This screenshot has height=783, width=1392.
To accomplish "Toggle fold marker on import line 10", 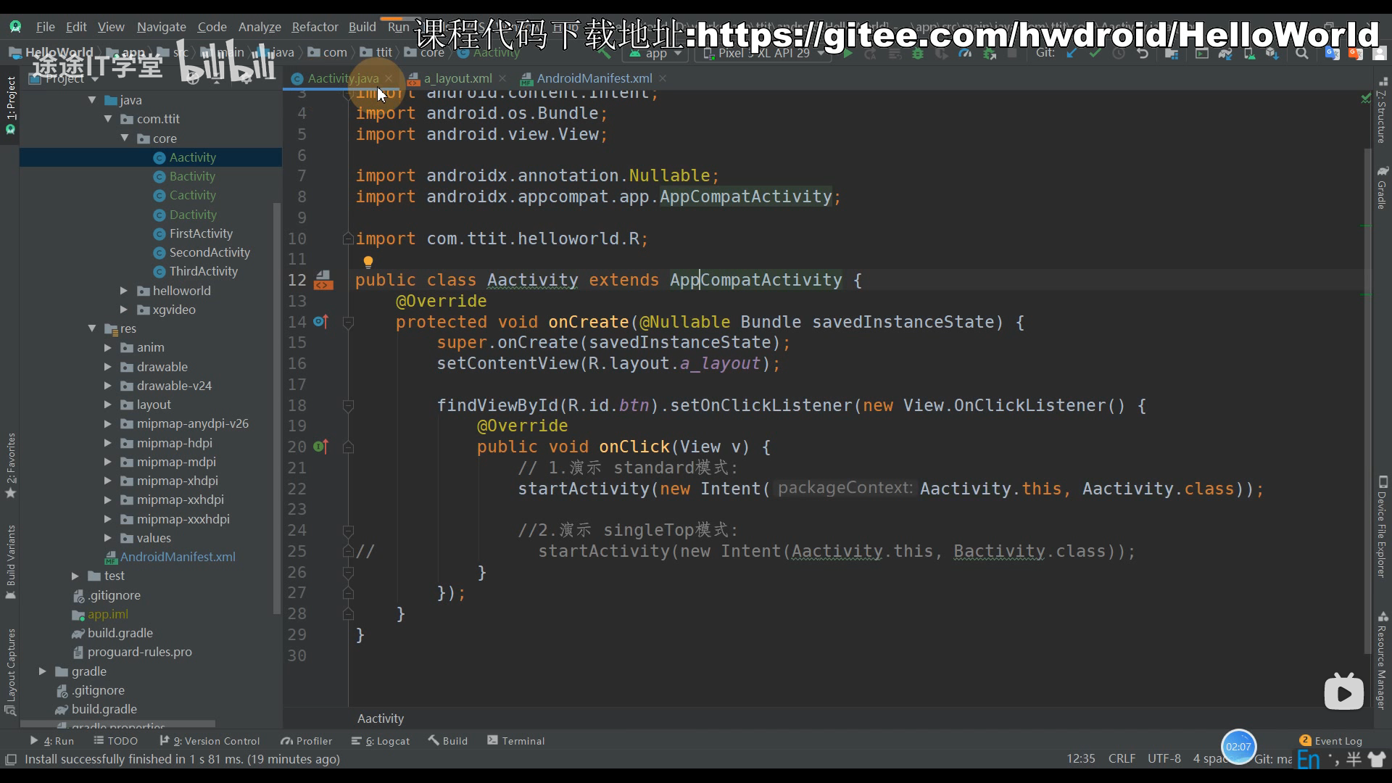I will pos(348,239).
